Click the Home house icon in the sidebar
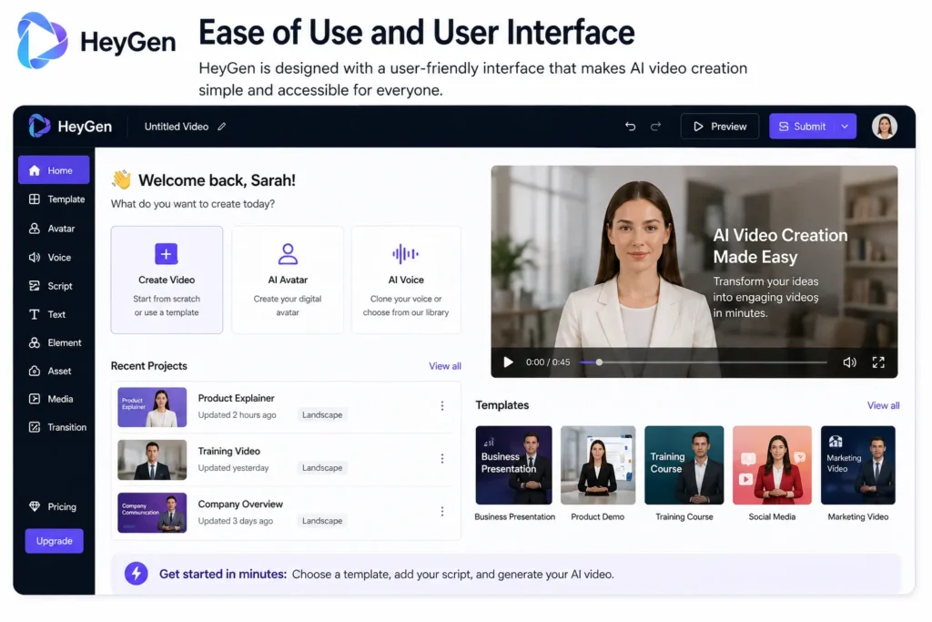932x622 pixels. pyautogui.click(x=35, y=170)
